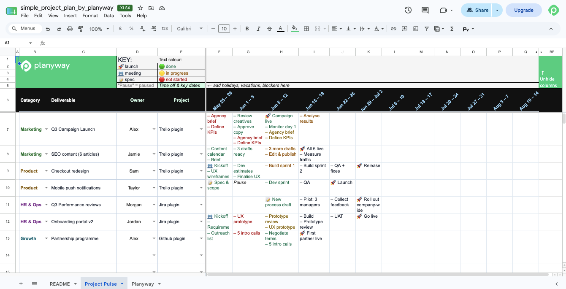Select the paint format roller icon
This screenshot has width=566, height=289.
[81, 29]
